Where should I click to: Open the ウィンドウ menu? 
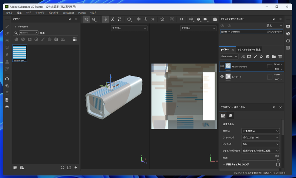40,13
